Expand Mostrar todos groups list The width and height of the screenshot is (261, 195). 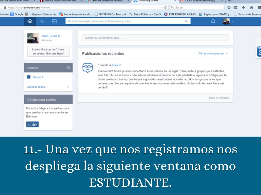(48, 87)
